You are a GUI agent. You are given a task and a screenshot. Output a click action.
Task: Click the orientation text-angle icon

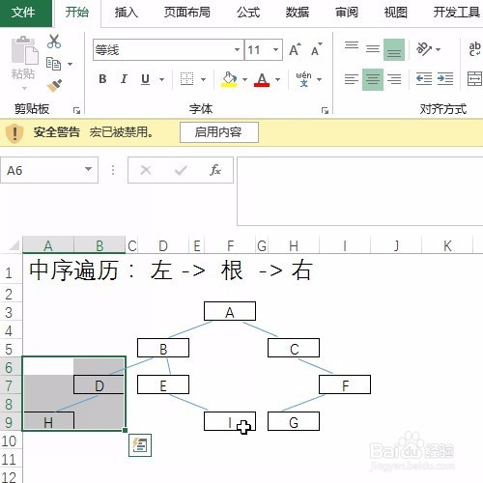[424, 49]
